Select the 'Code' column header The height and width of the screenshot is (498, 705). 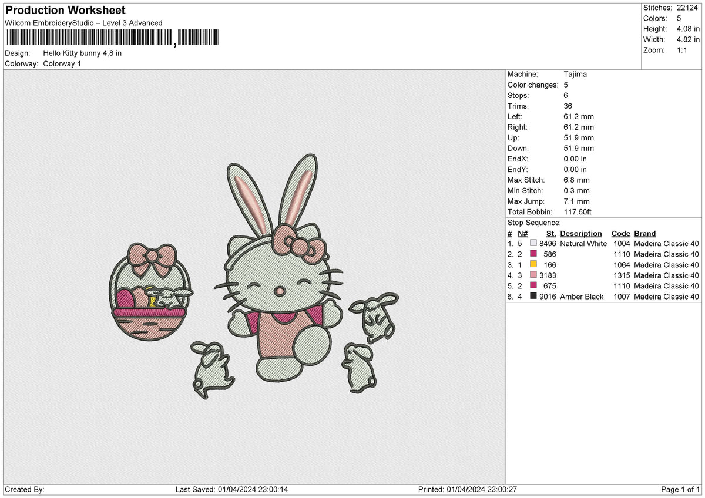[x=621, y=234]
